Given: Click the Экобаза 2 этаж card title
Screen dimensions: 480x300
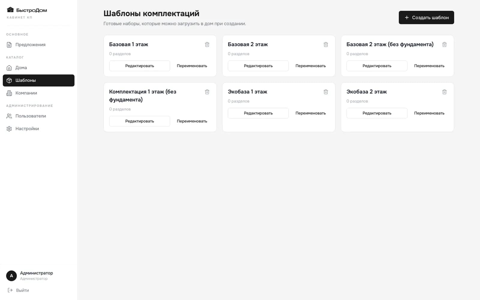Looking at the screenshot, I should (366, 92).
